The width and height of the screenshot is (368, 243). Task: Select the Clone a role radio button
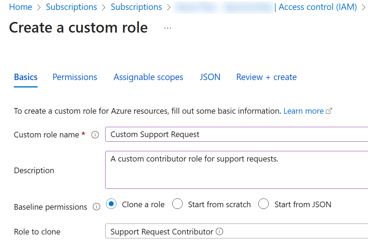coord(111,204)
